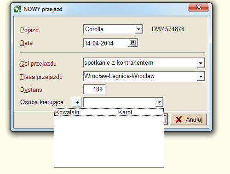This screenshot has height=174, width=230.
Task: Click the Dystans label
Action: [x=31, y=90]
